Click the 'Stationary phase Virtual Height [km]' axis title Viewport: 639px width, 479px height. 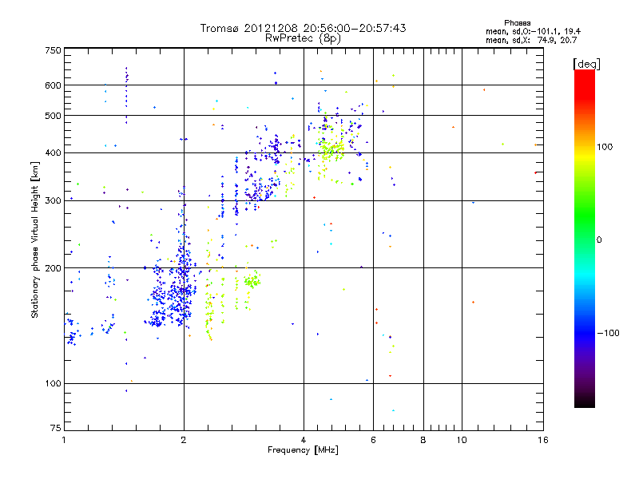pos(35,239)
